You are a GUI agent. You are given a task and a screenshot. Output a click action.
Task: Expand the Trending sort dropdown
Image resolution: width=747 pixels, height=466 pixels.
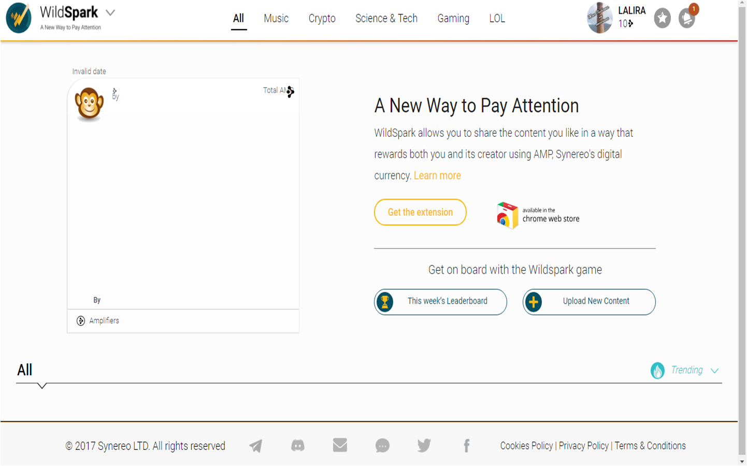tap(715, 371)
